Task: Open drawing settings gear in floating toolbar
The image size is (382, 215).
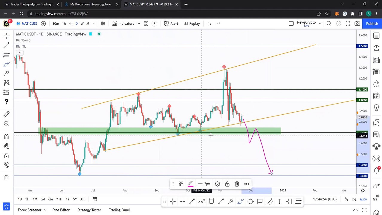Action: pos(218,184)
